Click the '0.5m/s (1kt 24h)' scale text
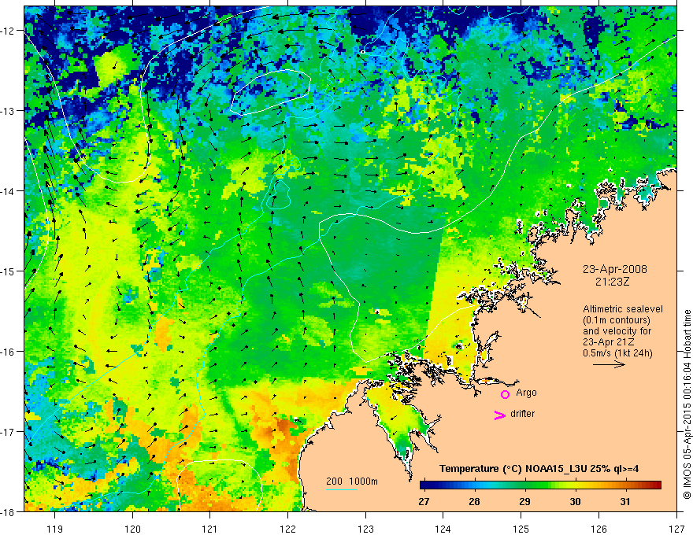693x535 pixels. pos(617,353)
